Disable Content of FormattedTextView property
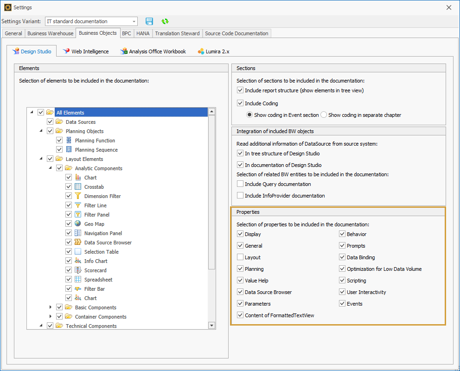The image size is (460, 371). pos(240,315)
